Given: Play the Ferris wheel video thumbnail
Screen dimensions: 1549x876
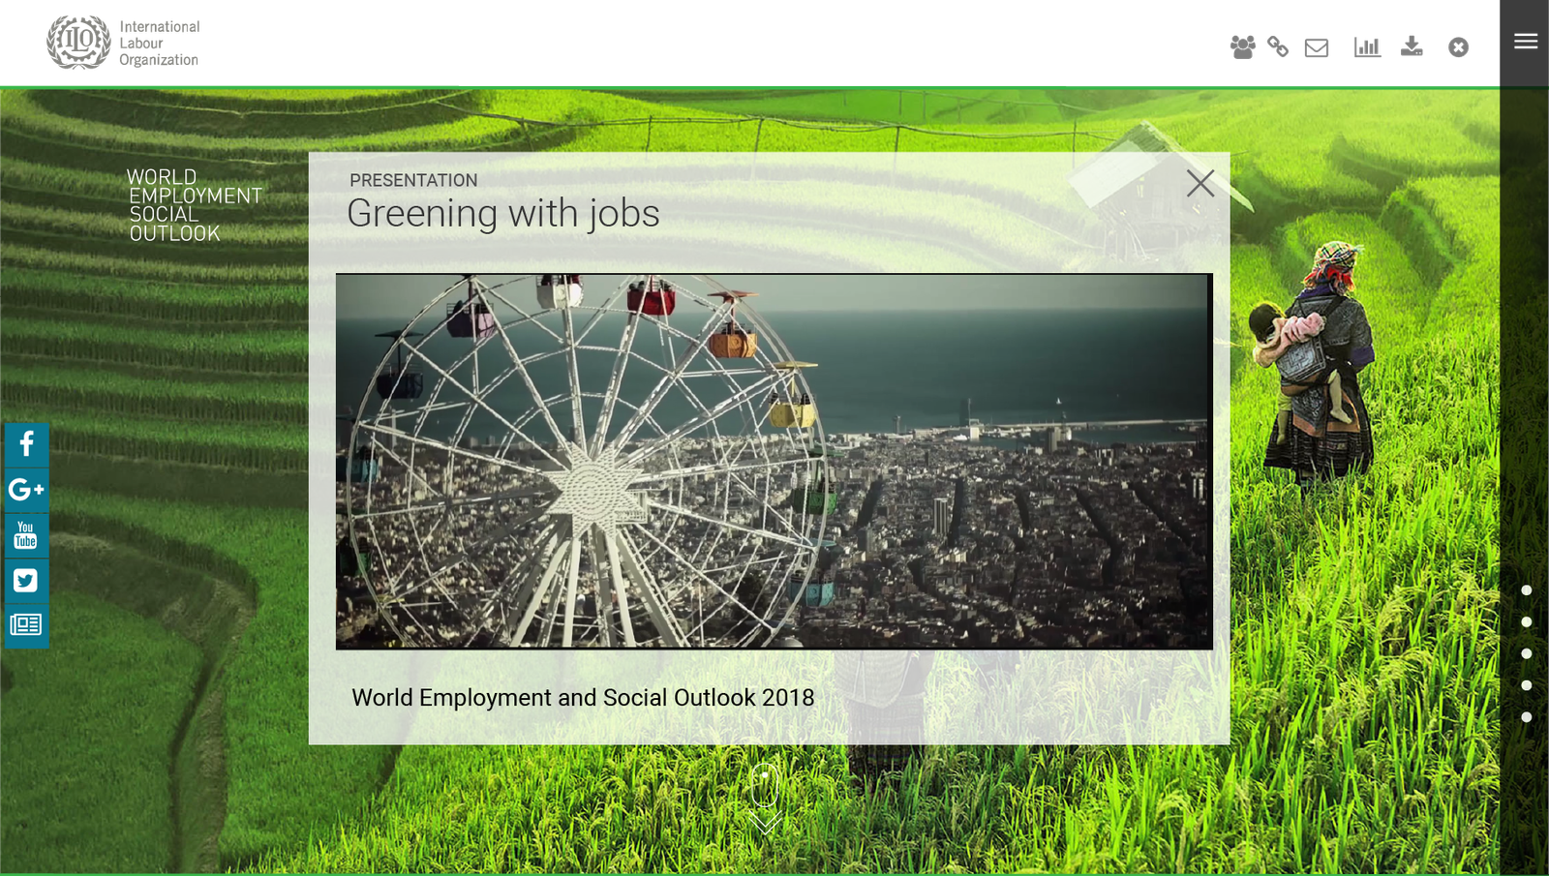Looking at the screenshot, I should pos(774,461).
